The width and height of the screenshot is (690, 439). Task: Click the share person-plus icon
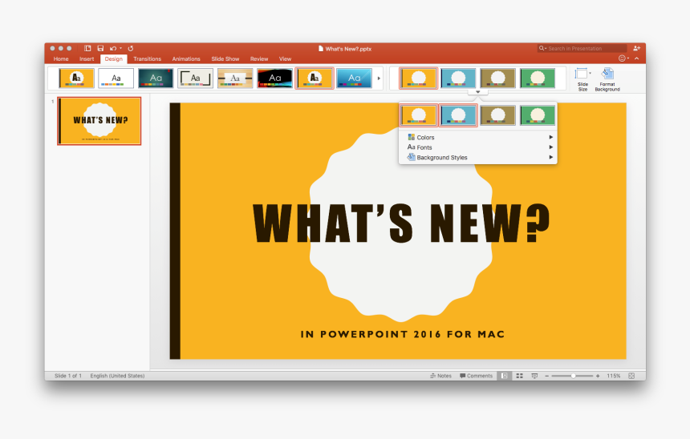[x=636, y=48]
